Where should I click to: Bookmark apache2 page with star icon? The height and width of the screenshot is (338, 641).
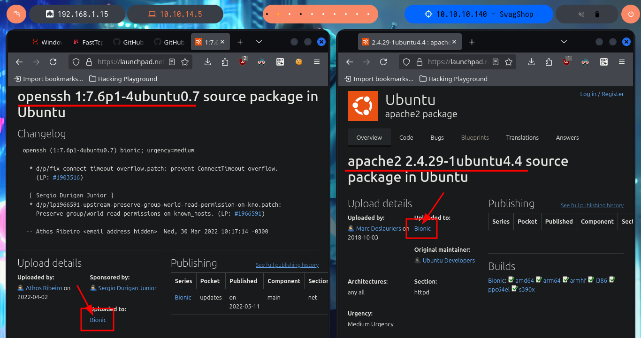[x=509, y=62]
